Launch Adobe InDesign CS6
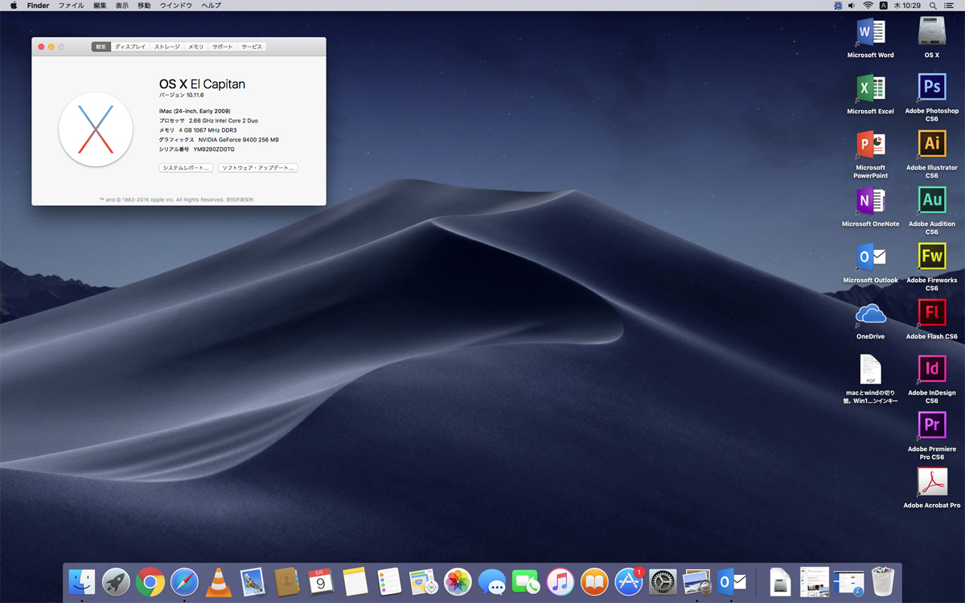Screen dimensions: 965x603 coord(931,370)
